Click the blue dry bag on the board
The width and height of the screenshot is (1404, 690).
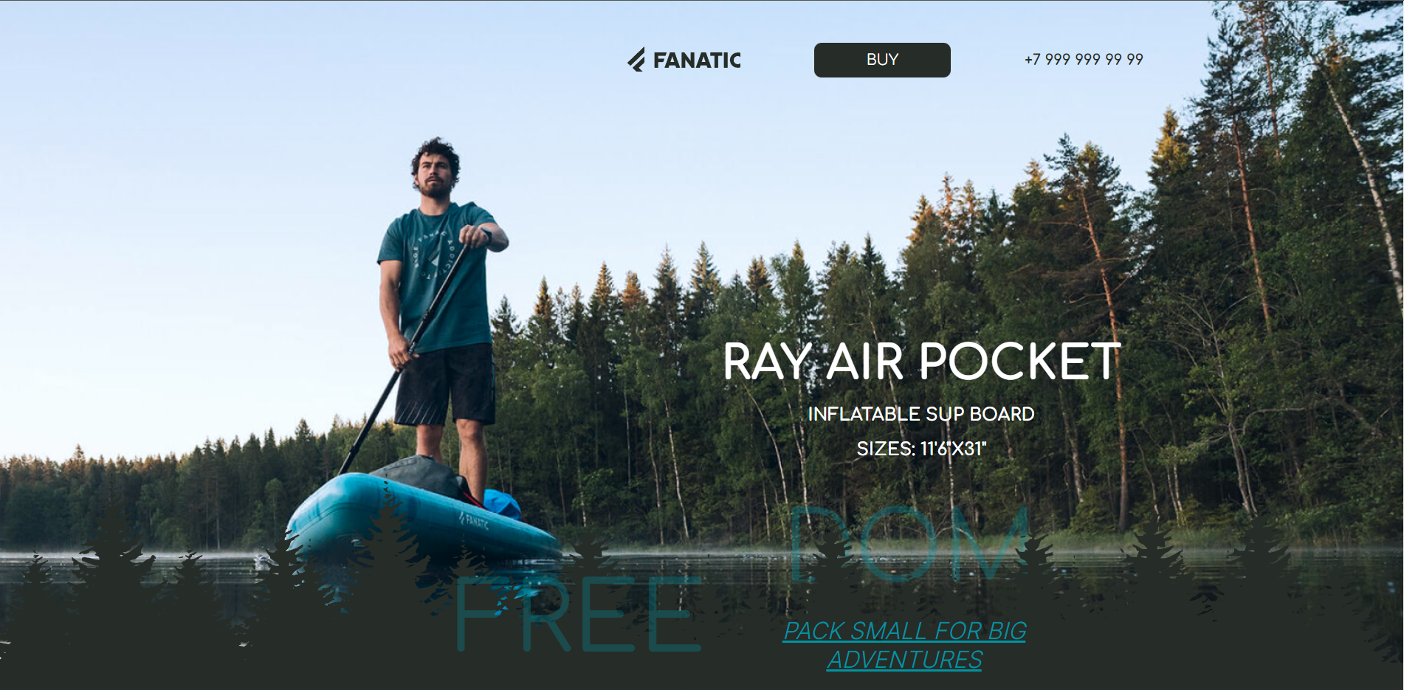coord(503,504)
